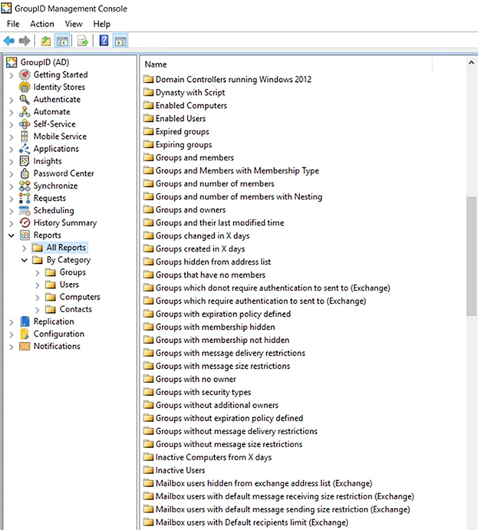
Task: Click the GroupID (AD) root icon
Action: pyautogui.click(x=11, y=62)
